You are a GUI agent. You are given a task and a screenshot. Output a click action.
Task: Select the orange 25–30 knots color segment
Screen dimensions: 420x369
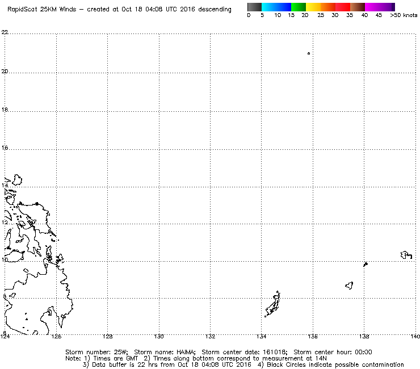click(x=328, y=7)
